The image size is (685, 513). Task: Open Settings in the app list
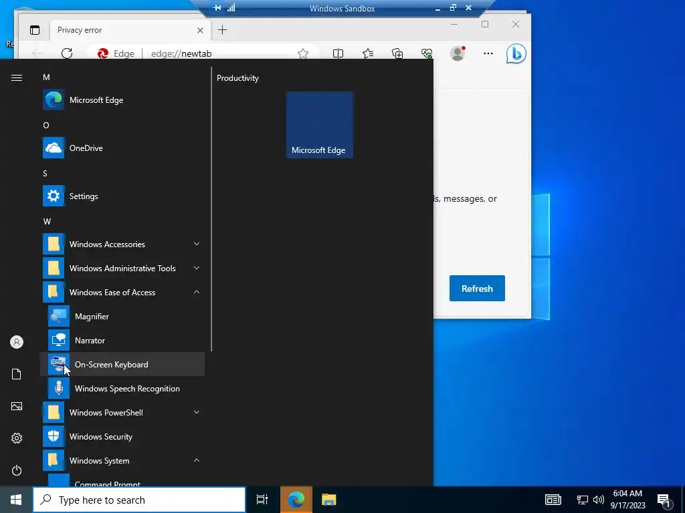(x=123, y=196)
